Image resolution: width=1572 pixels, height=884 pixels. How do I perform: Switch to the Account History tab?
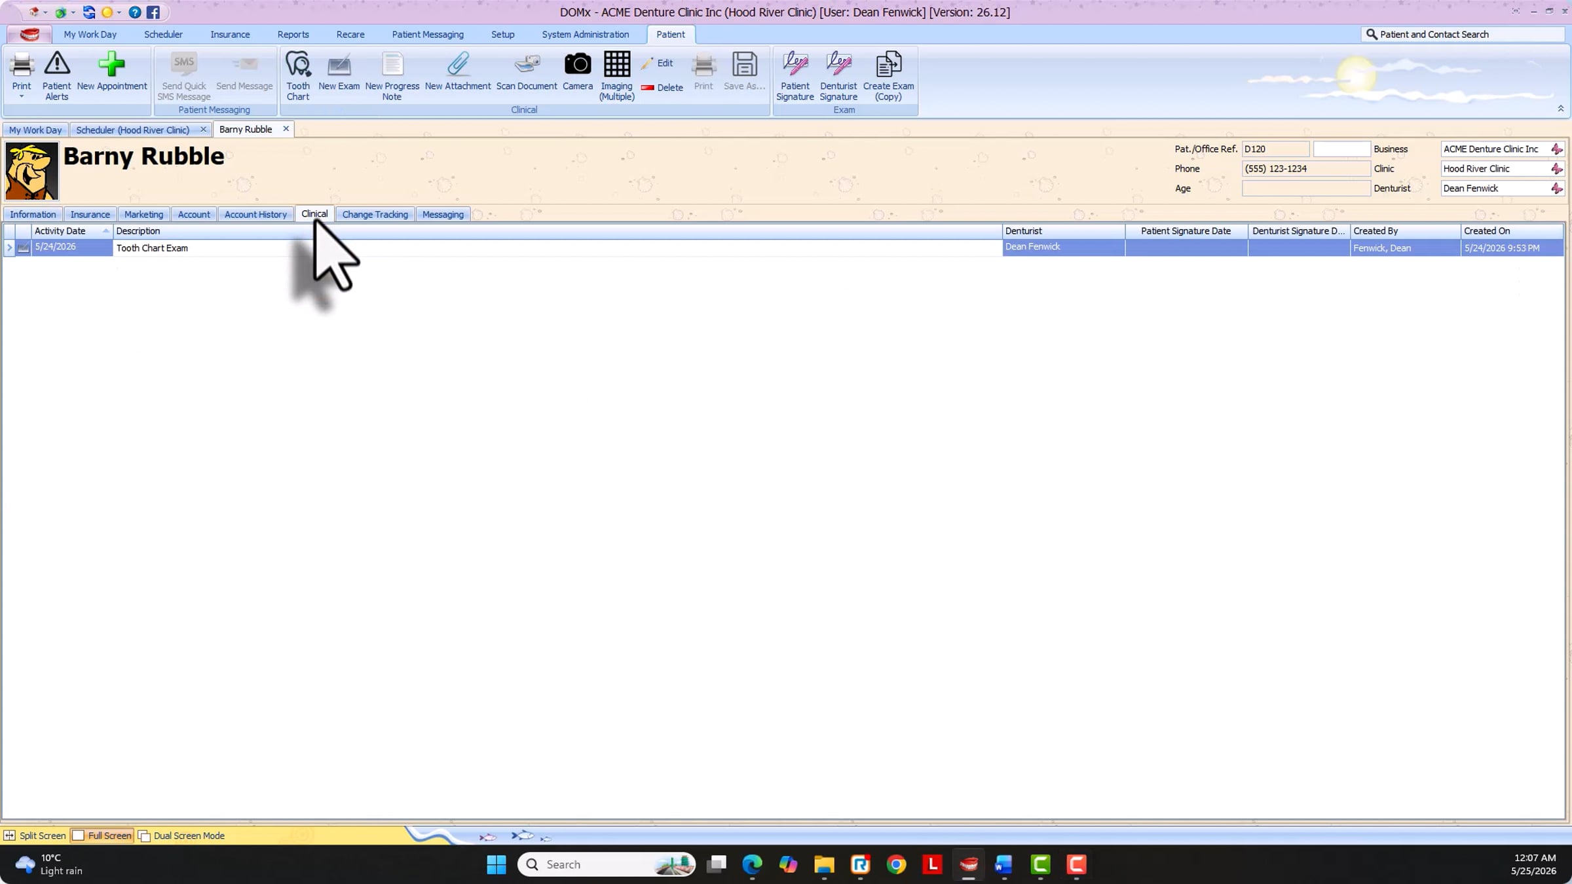(x=255, y=214)
